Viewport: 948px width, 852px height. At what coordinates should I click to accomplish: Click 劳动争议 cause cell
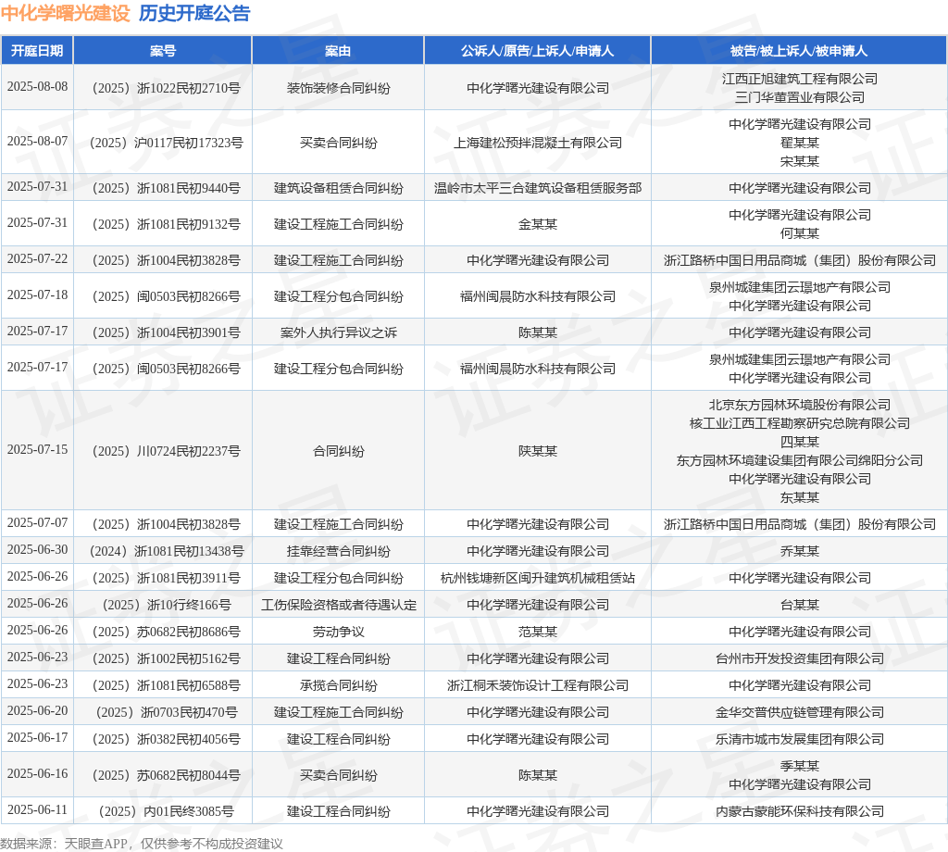[x=339, y=632]
